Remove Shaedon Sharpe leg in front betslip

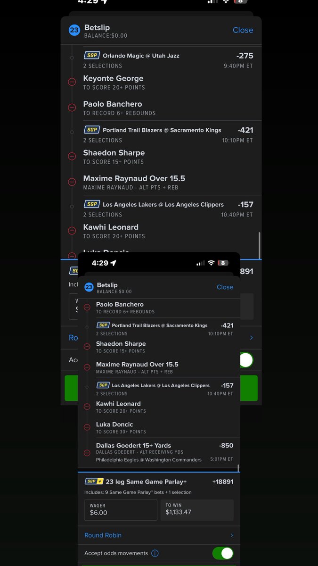[x=87, y=347]
